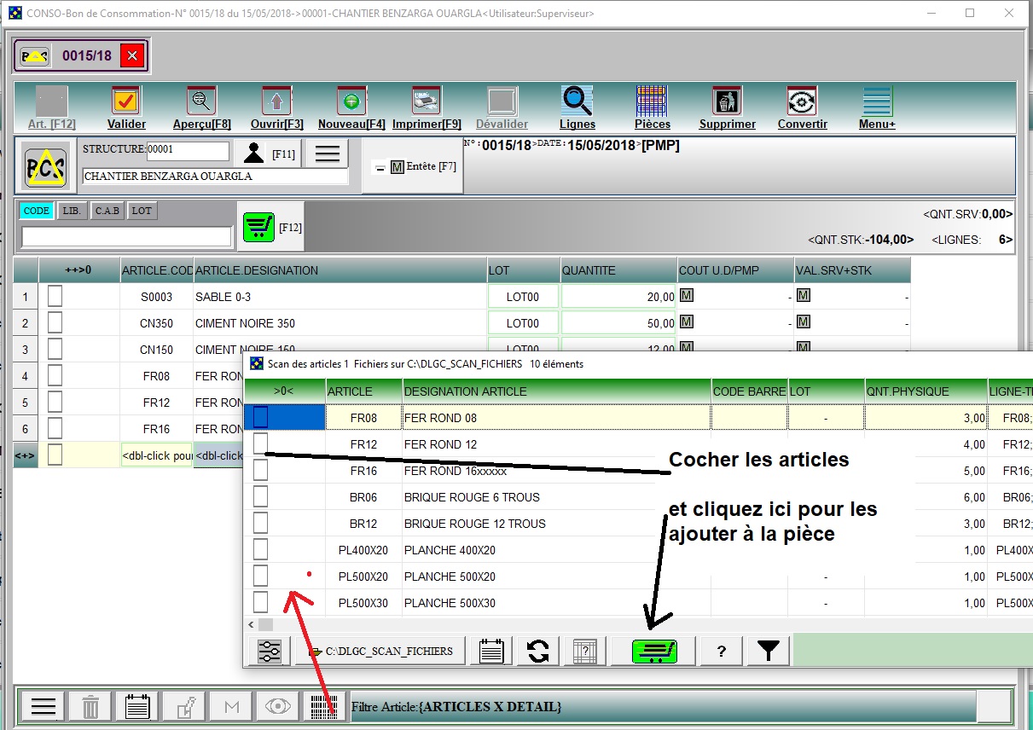Click the eye preview icon on the bottom bar

point(278,706)
